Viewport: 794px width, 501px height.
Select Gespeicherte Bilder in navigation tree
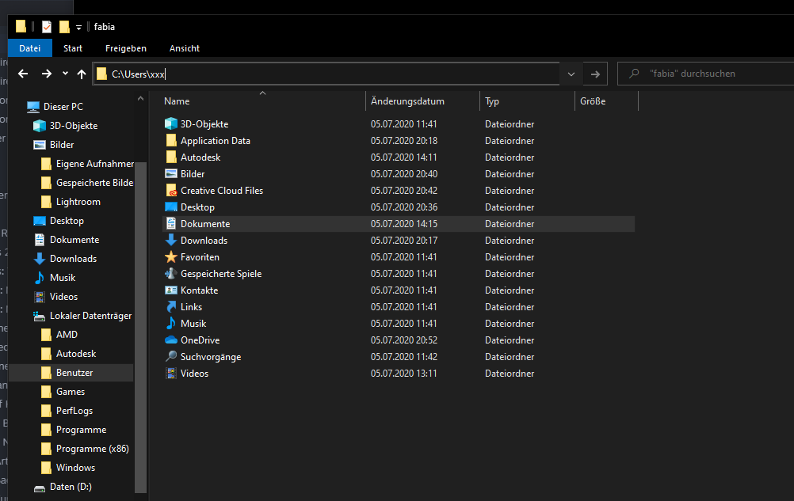click(94, 183)
